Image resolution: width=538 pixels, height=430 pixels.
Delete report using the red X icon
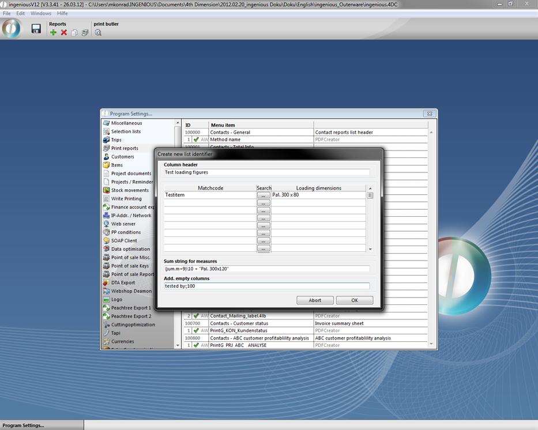pos(64,33)
